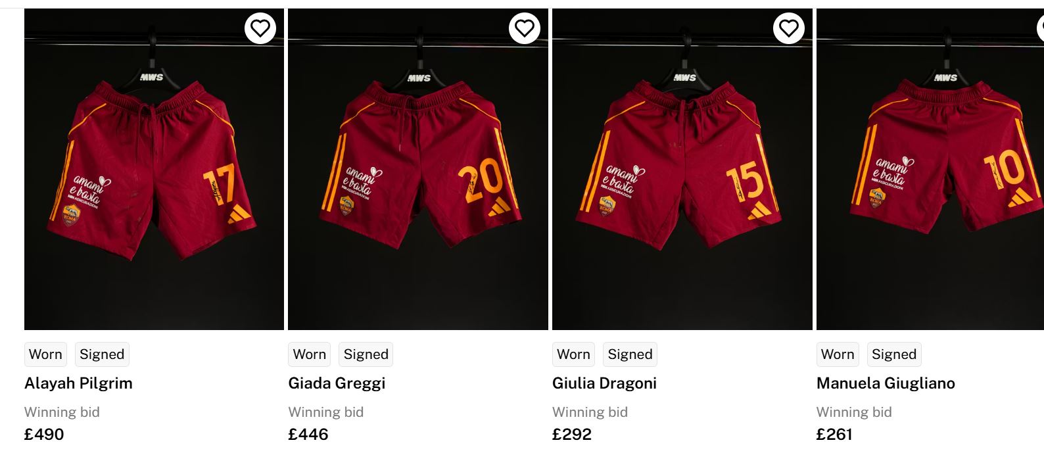Toggle heart icon on Giada Greggi shorts
The width and height of the screenshot is (1044, 455).
(x=524, y=28)
